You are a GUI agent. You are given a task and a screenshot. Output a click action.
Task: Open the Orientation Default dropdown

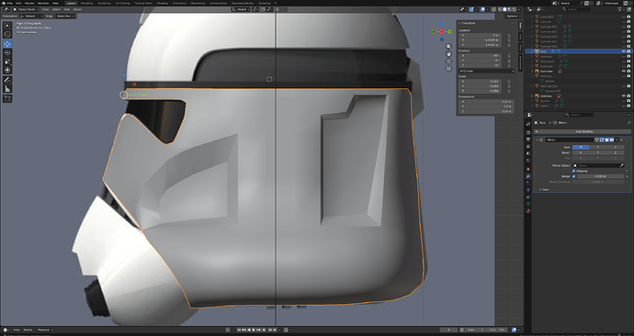(31, 17)
